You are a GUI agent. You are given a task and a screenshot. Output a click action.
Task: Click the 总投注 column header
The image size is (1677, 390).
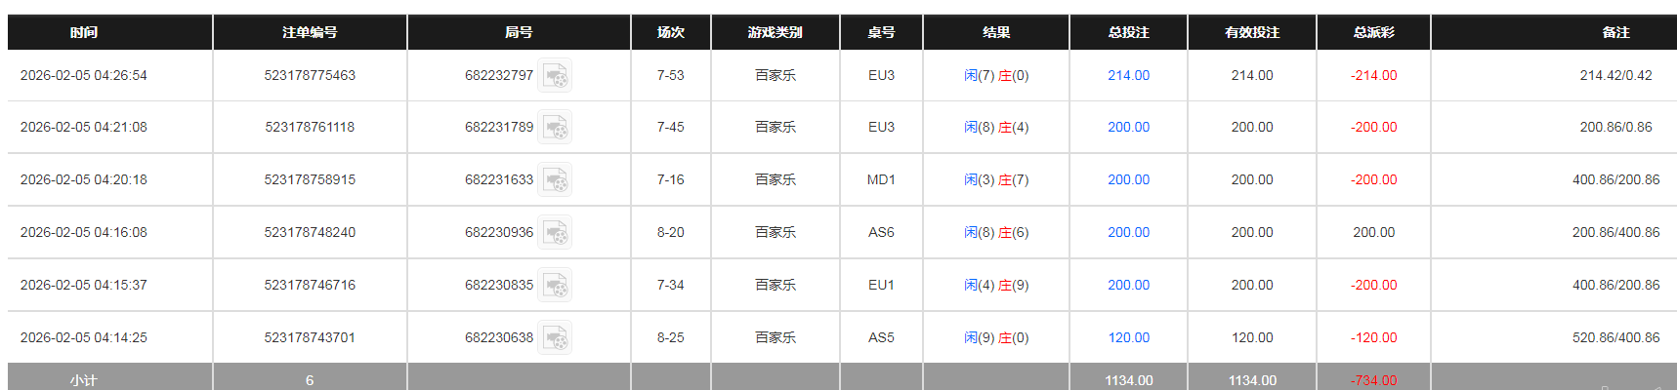(x=1128, y=32)
